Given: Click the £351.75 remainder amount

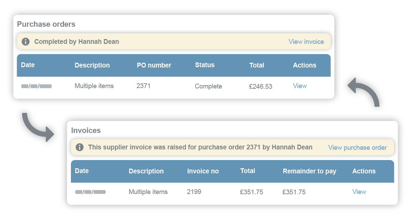Looking at the screenshot, I should pos(294,192).
